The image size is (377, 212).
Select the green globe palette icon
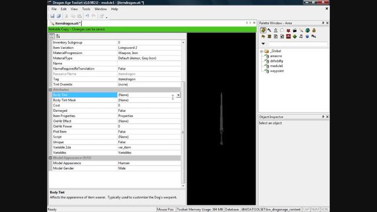point(307,30)
